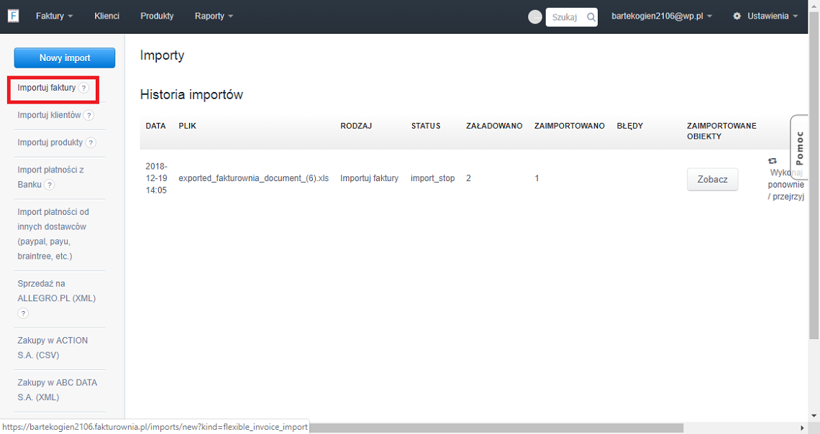Expand the bartekogien2106@wp.pl account menu

tap(661, 16)
